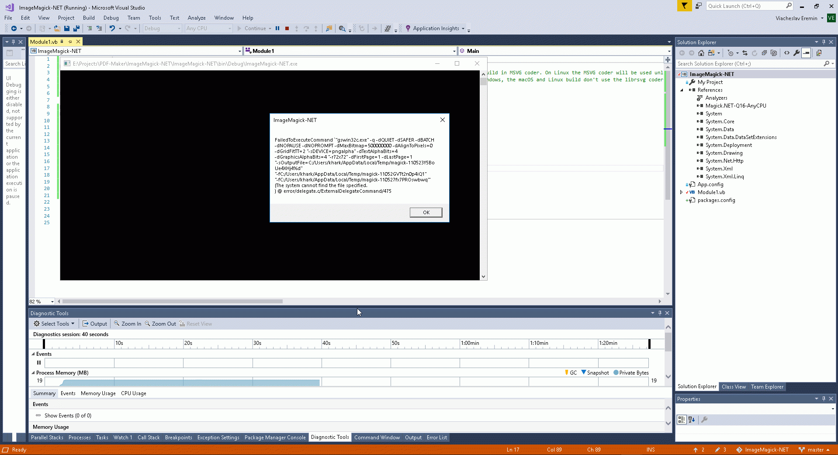Click OK in the ImageMagick-NET error dialog
This screenshot has width=838, height=455.
click(x=426, y=212)
